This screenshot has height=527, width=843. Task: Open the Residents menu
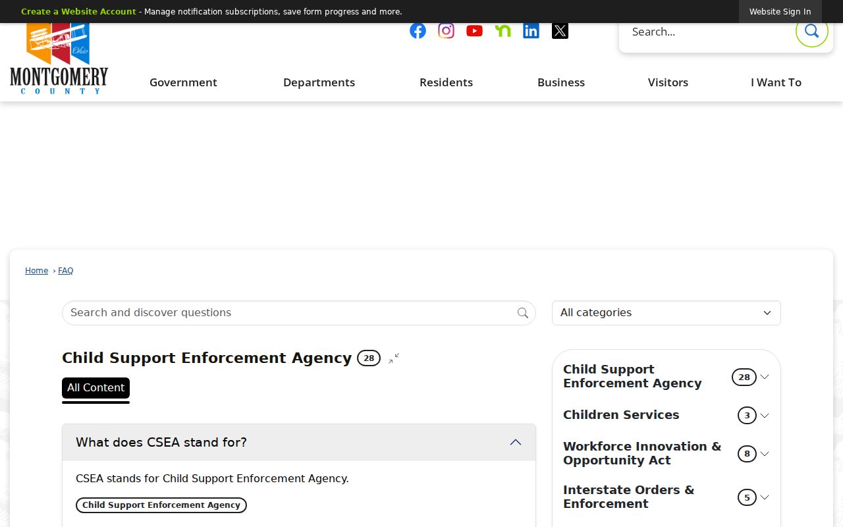pyautogui.click(x=446, y=82)
